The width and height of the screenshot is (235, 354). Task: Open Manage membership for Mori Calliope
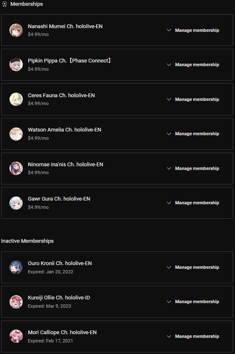tap(197, 336)
